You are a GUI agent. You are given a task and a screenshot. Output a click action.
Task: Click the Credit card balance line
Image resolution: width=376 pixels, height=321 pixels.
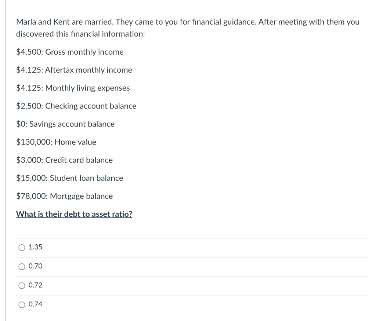(65, 160)
